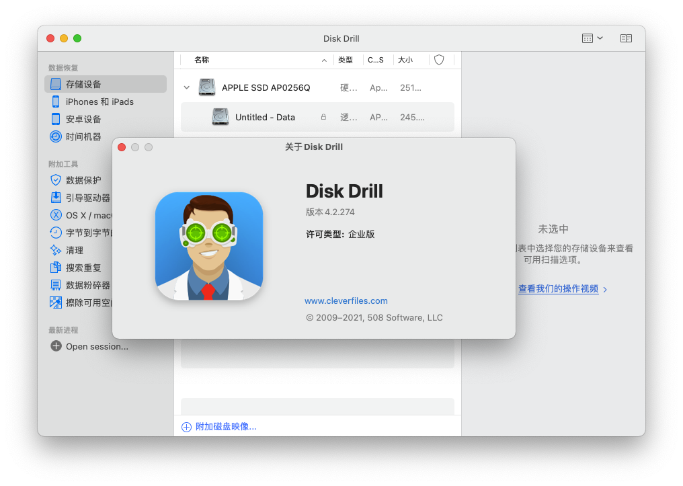Click the 数据粉碎器 shredder icon
The width and height of the screenshot is (683, 486).
click(56, 285)
